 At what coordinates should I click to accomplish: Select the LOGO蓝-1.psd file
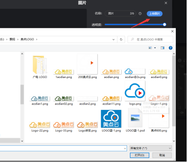(x=135, y=120)
